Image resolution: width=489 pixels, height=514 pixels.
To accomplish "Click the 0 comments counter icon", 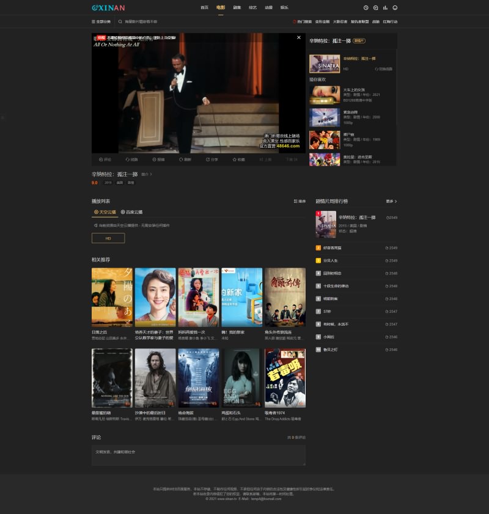I will point(296,437).
